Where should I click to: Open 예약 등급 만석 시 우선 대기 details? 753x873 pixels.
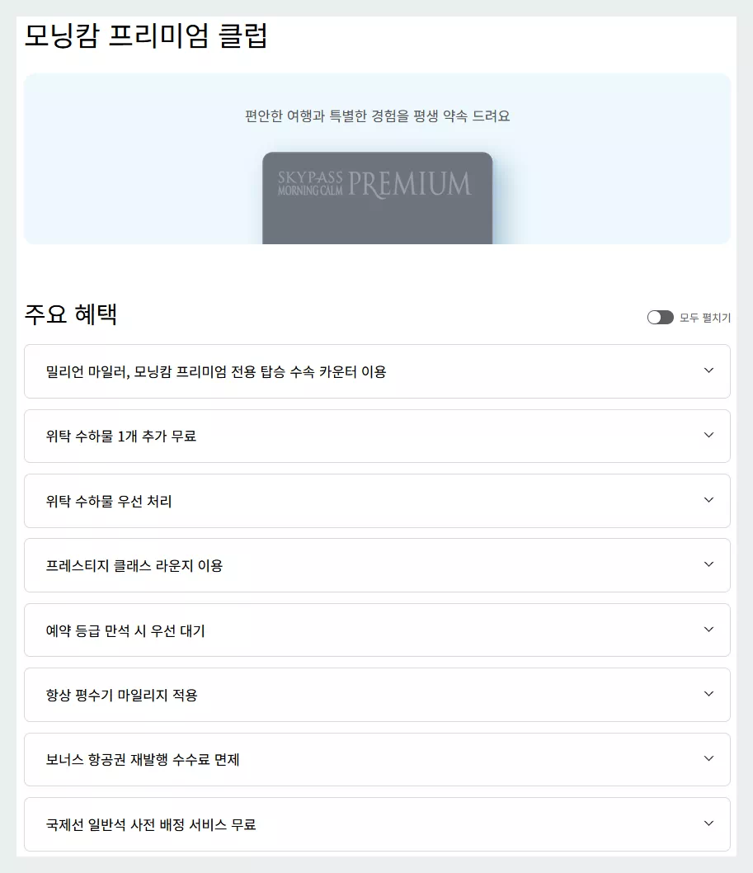(x=377, y=630)
